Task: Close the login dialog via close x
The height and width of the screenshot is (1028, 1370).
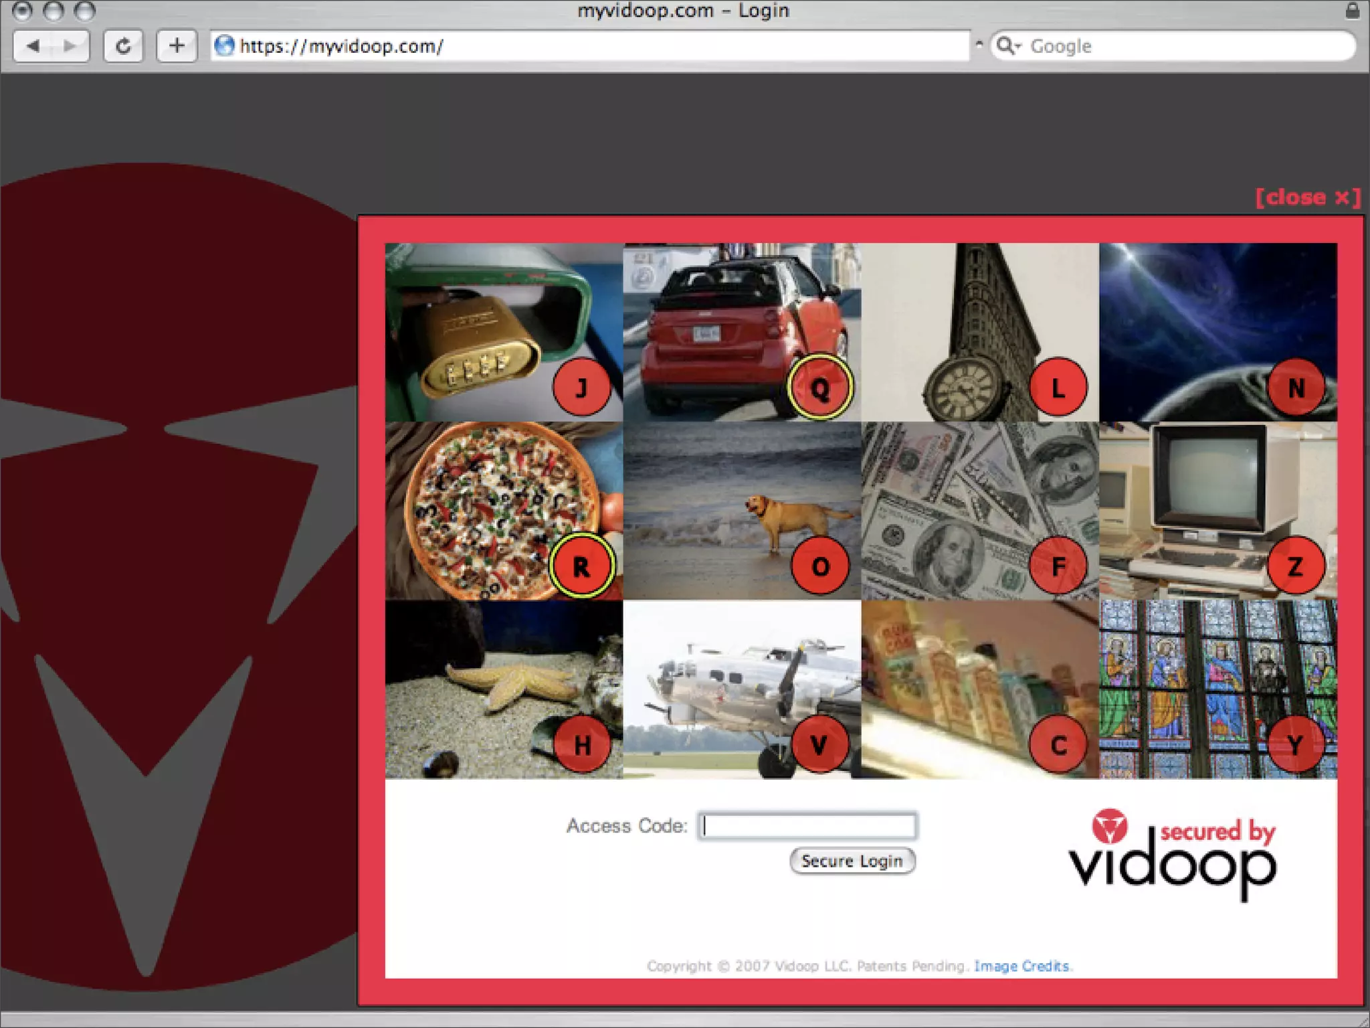Action: click(x=1307, y=197)
